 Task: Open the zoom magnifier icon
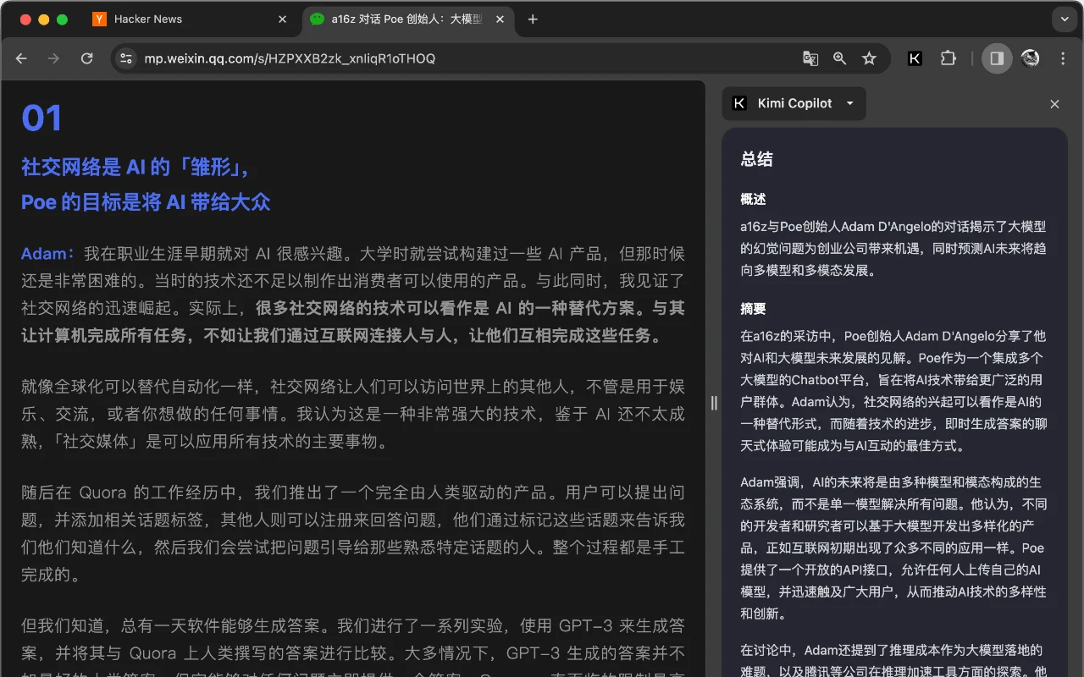[839, 58]
